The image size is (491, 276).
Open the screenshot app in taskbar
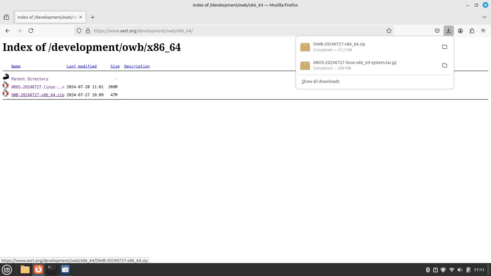[65, 269]
